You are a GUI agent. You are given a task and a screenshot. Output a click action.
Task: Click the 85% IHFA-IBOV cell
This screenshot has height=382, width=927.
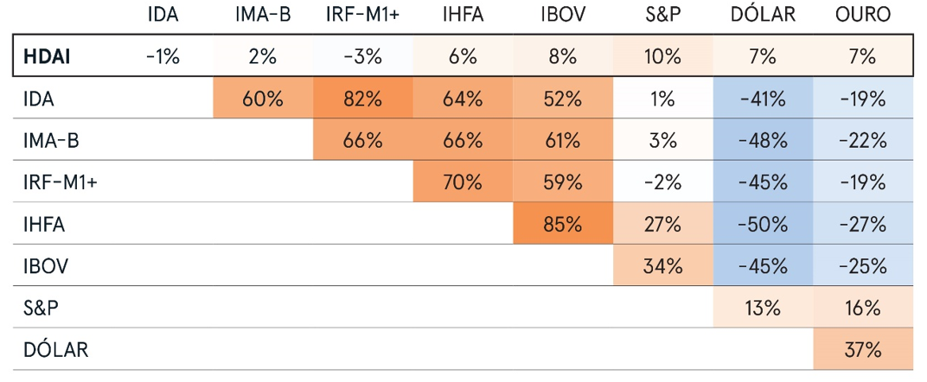(x=562, y=224)
